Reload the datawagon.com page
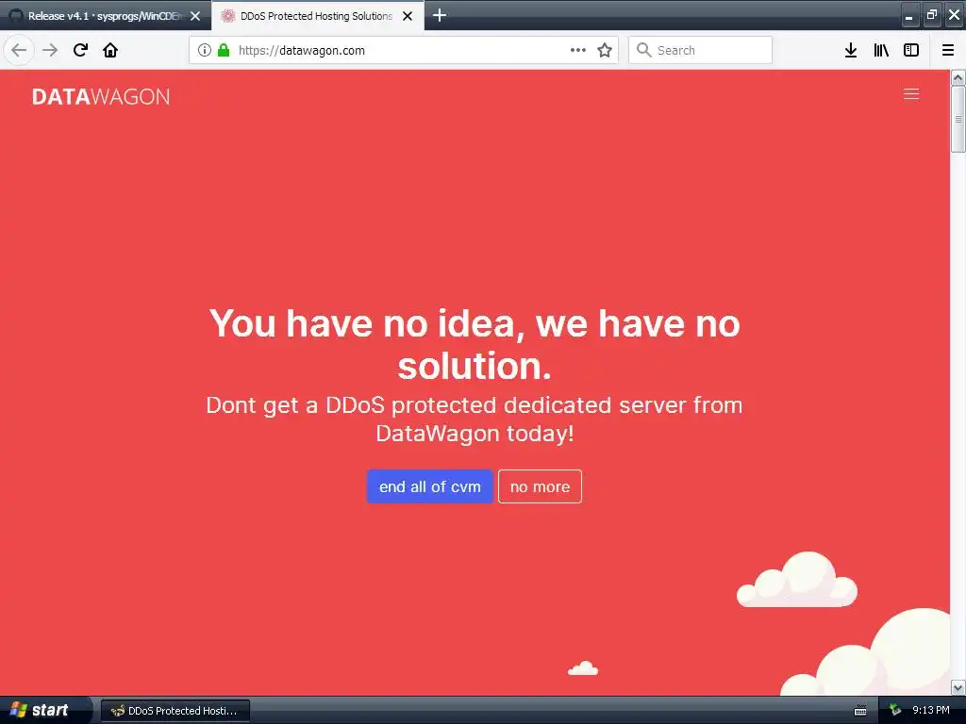This screenshot has height=724, width=966. click(80, 50)
